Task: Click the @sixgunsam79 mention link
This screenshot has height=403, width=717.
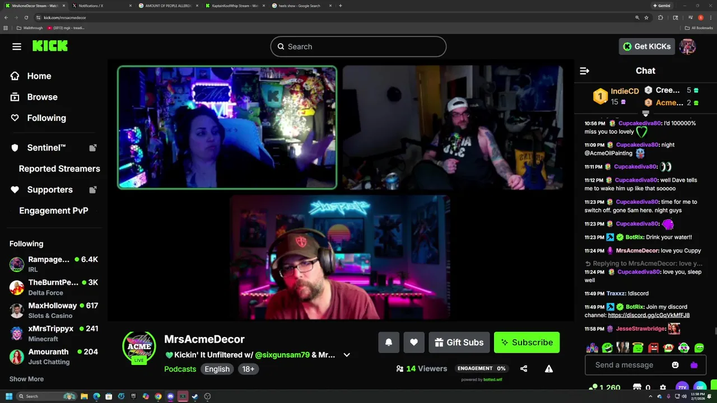Action: pos(282,355)
